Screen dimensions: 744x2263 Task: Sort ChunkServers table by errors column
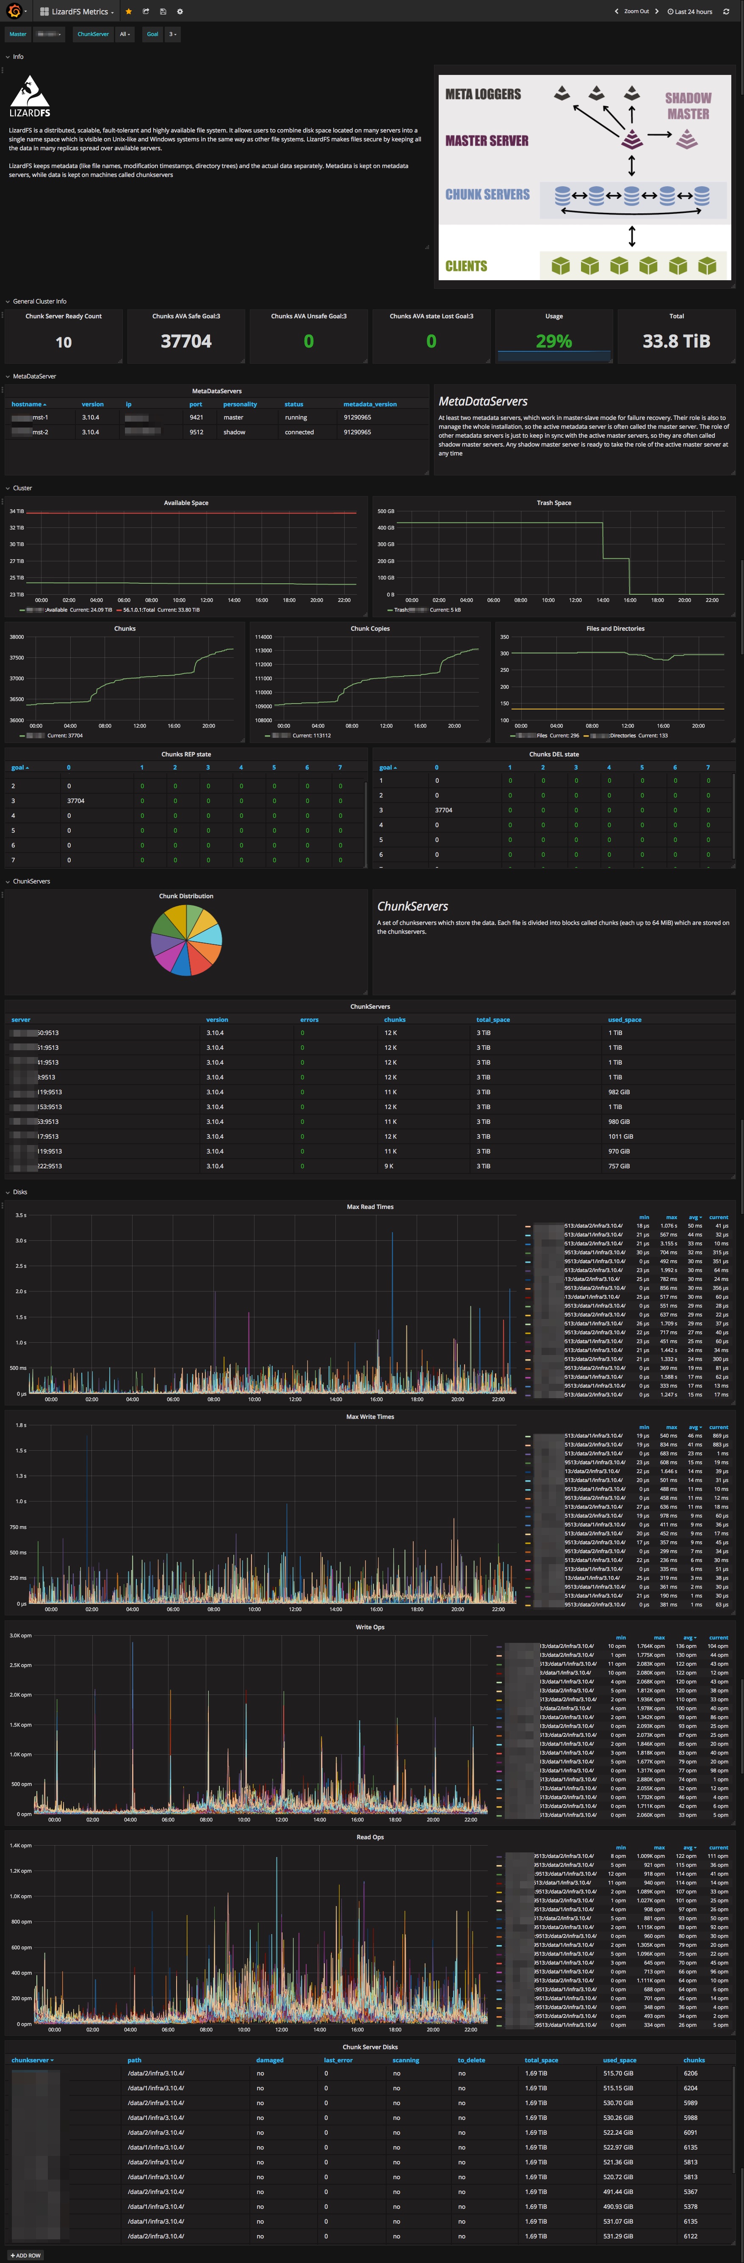tap(309, 1020)
